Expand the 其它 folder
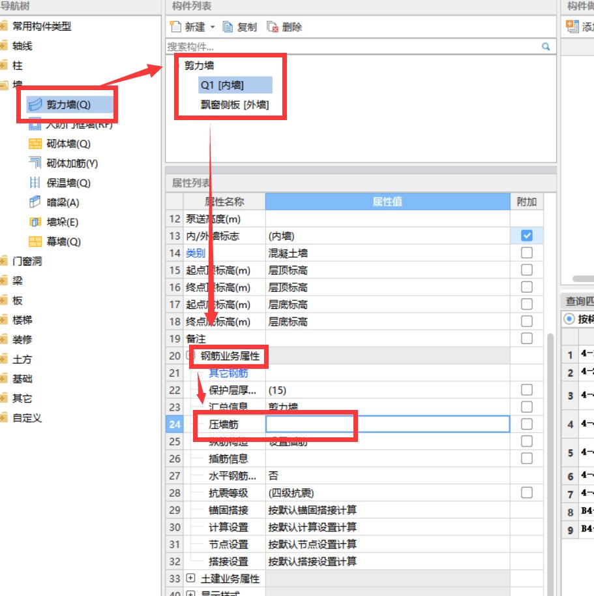The image size is (594, 596). tap(4, 398)
